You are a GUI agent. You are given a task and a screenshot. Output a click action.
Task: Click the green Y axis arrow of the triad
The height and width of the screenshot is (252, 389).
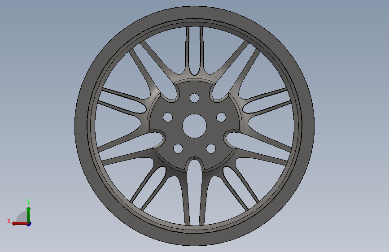tap(29, 214)
